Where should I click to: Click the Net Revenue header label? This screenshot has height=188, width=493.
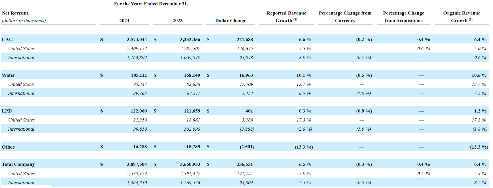click(15, 13)
